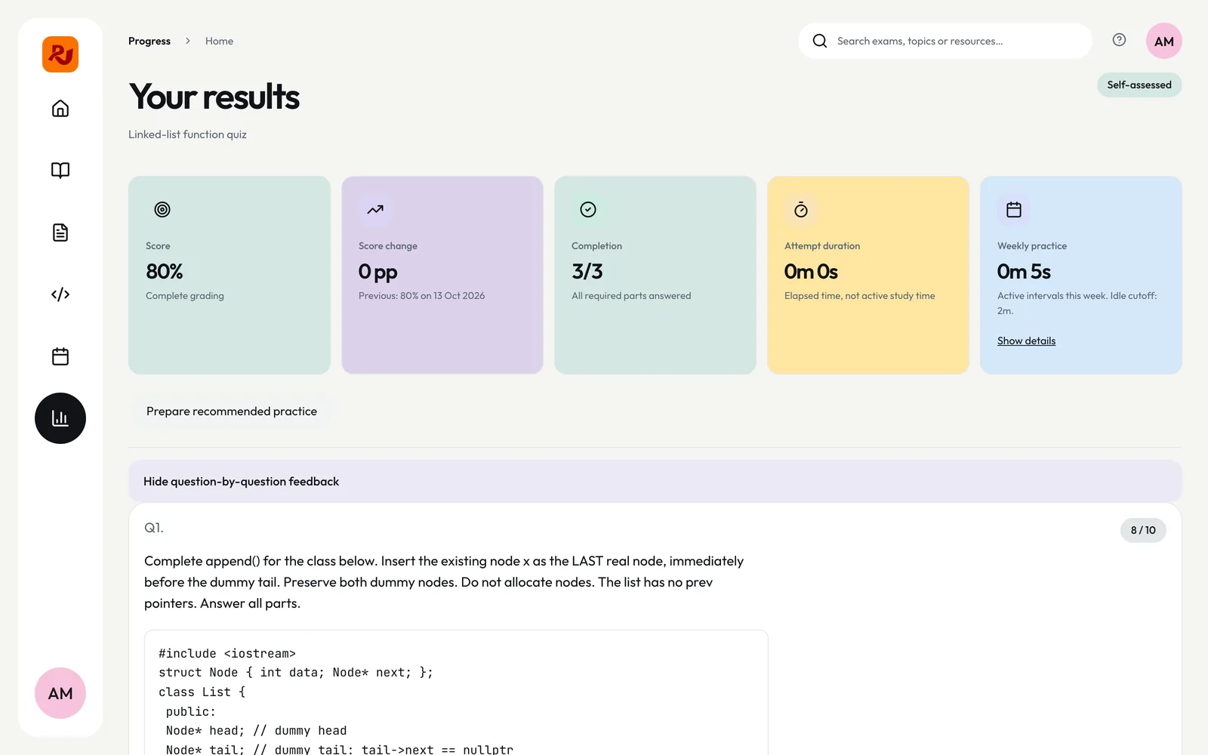The height and width of the screenshot is (755, 1208).
Task: Click the 80% score value
Action: (165, 272)
